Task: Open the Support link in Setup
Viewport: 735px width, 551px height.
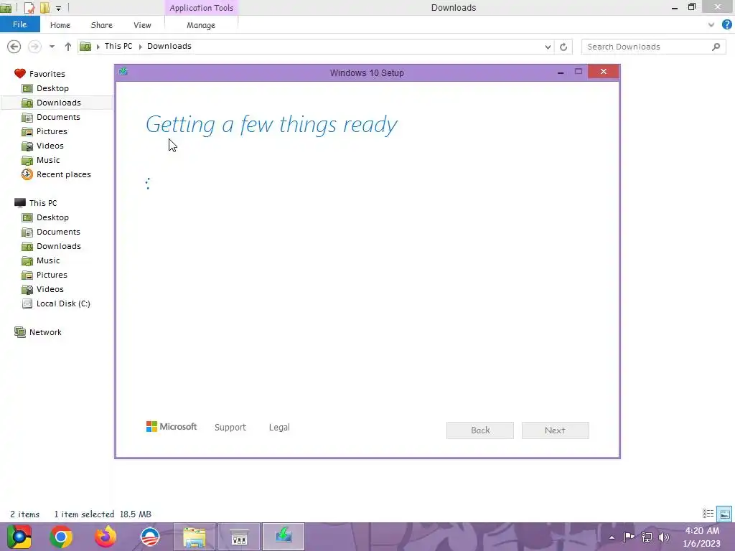Action: pos(230,428)
